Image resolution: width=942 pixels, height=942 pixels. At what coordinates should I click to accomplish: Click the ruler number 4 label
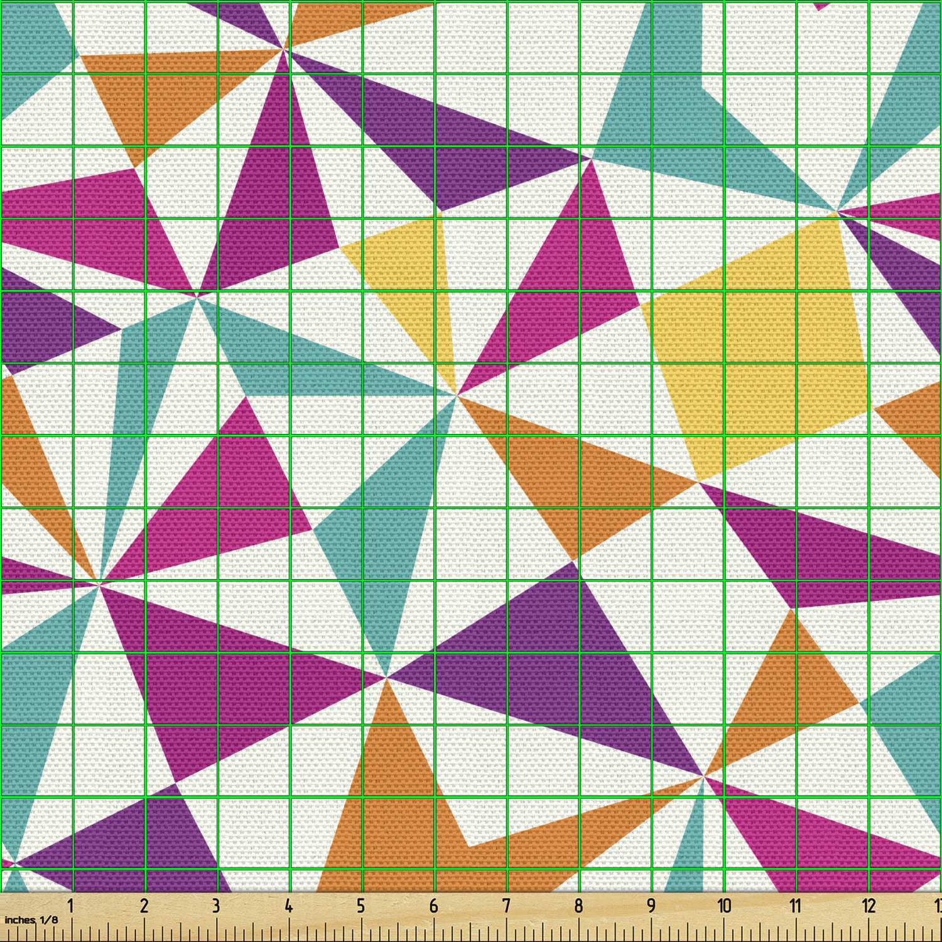coord(288,906)
